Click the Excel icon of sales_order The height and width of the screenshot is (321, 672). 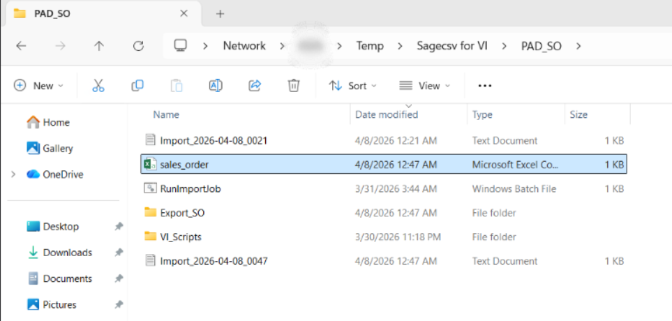pyautogui.click(x=150, y=164)
